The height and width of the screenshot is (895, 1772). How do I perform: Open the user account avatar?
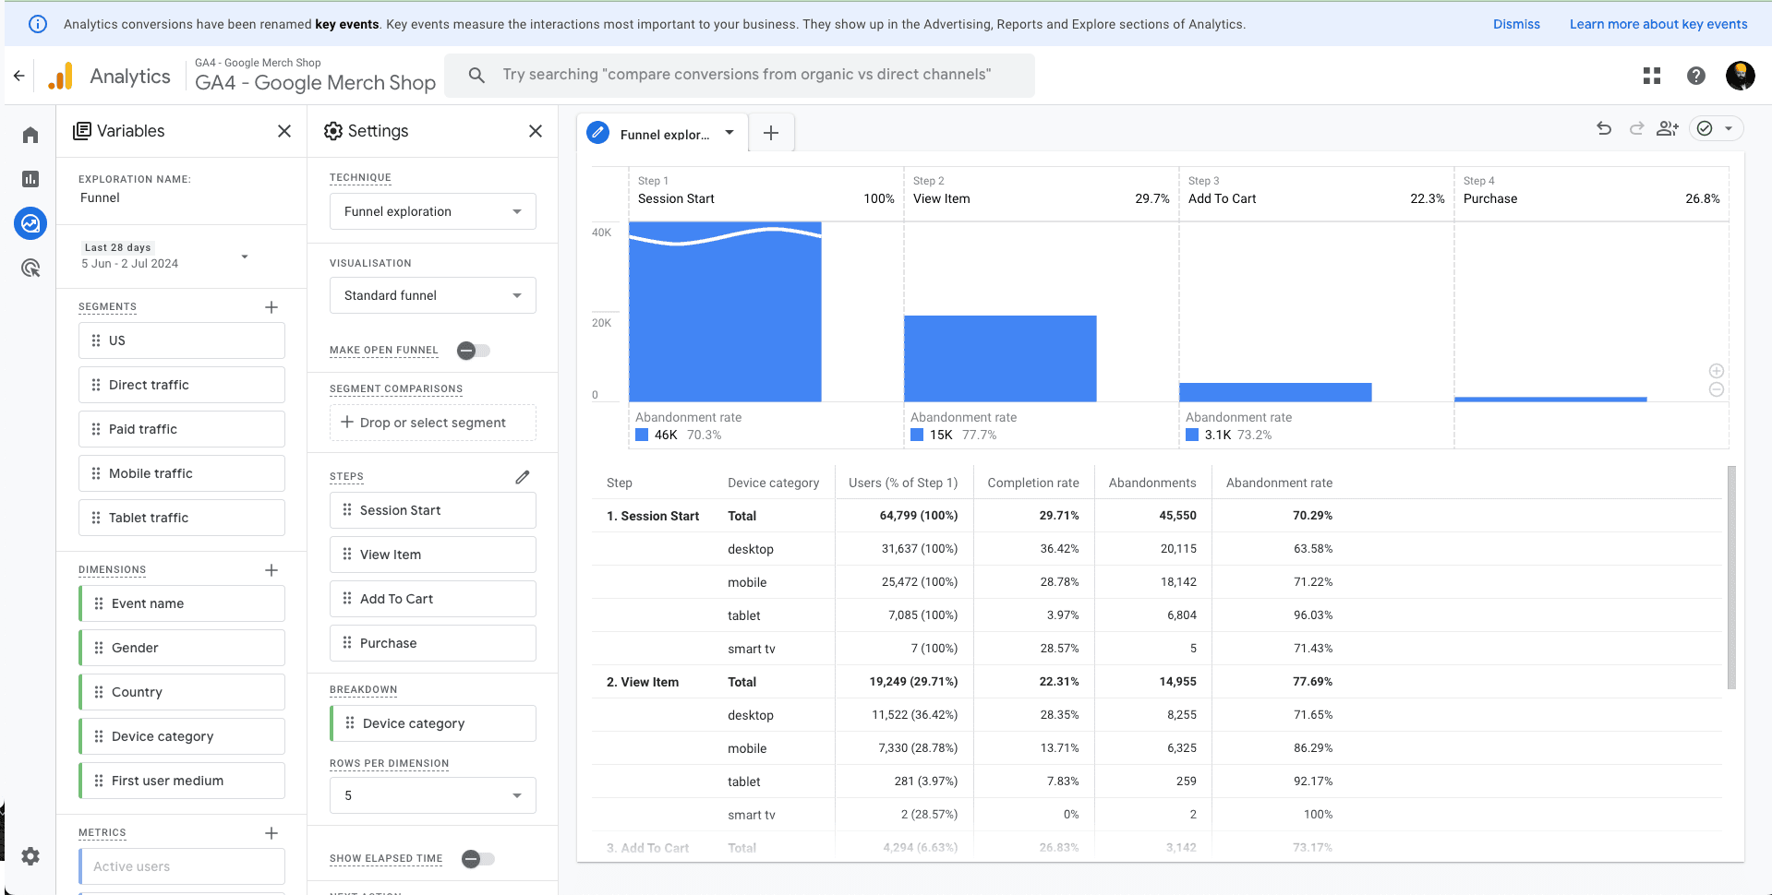coord(1741,76)
